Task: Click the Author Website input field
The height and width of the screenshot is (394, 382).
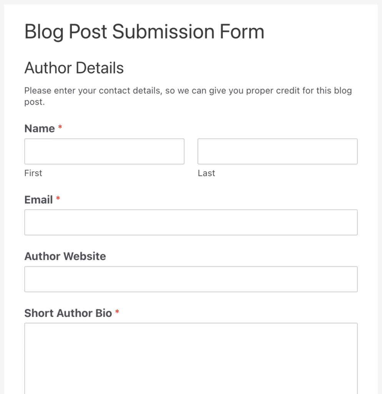Action: pyautogui.click(x=191, y=279)
